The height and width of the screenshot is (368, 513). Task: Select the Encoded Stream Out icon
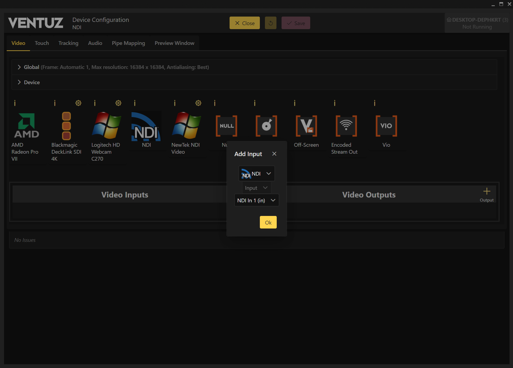[346, 126]
